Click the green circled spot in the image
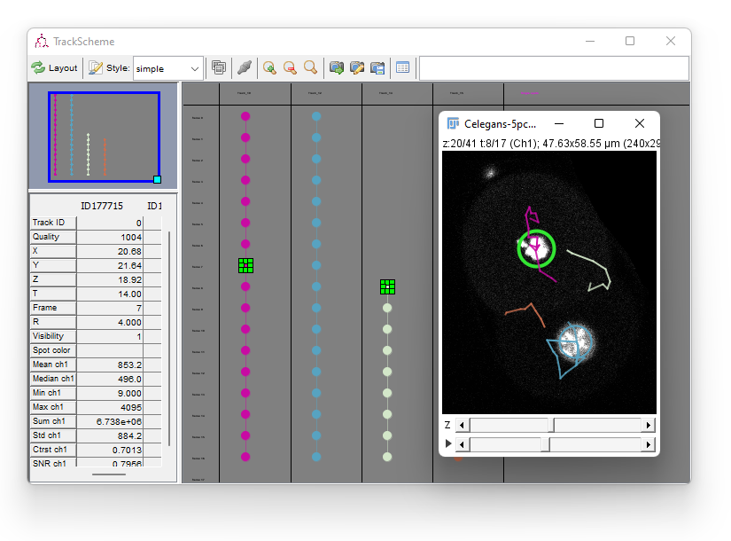The height and width of the screenshot is (541, 731). (536, 249)
